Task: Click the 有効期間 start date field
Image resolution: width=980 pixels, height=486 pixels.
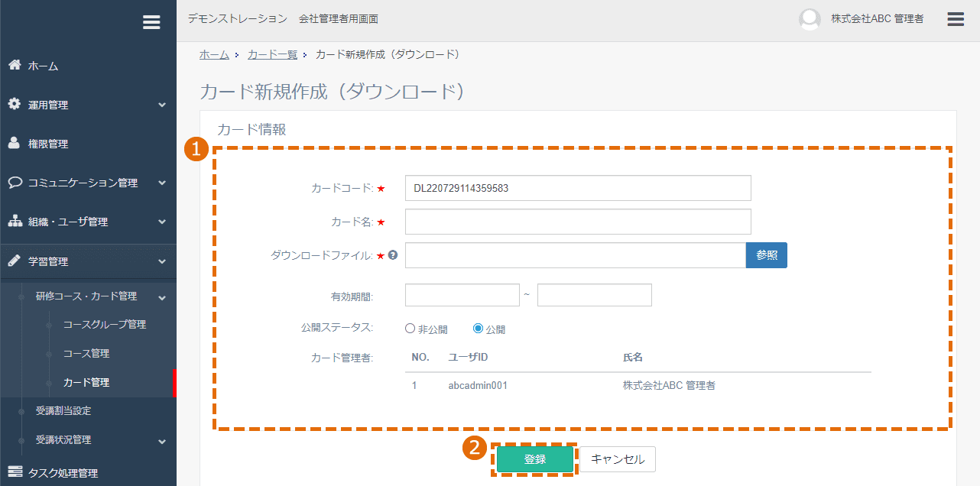Action: pos(462,295)
